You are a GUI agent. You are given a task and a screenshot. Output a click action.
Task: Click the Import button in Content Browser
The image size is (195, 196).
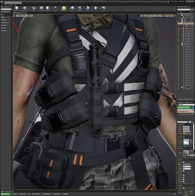point(15,194)
